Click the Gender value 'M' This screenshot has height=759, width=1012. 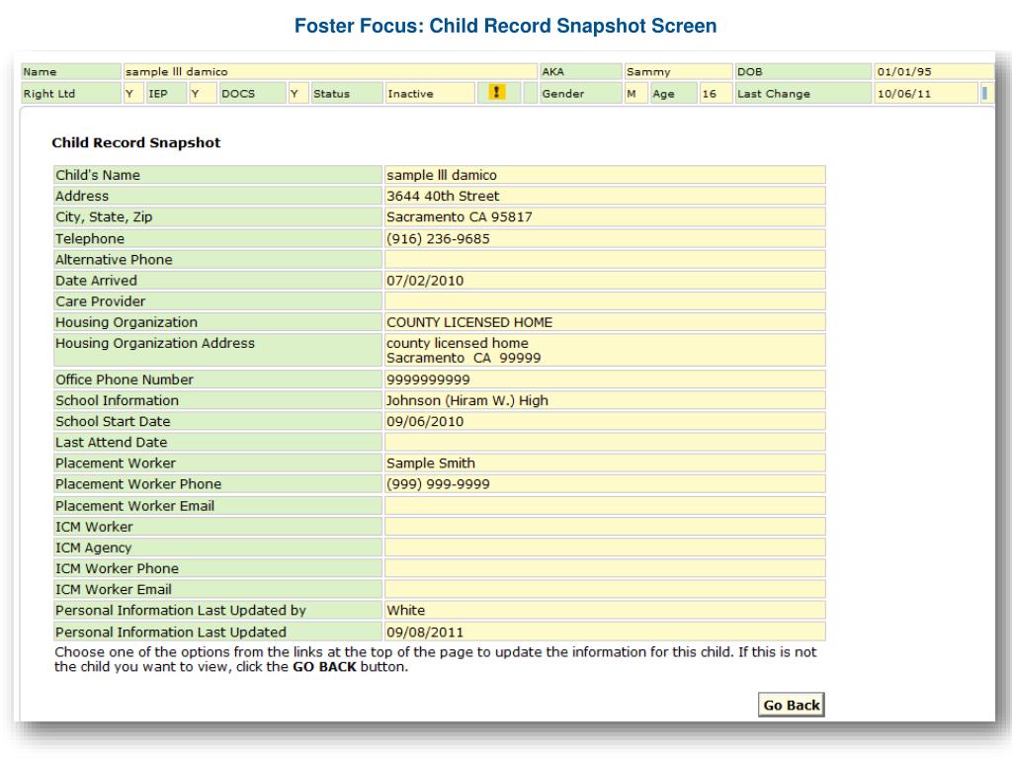632,94
